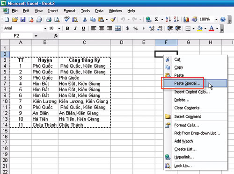This screenshot has width=234, height=174.
Task: Choose Insert Comment in the context menu
Action: [x=195, y=116]
